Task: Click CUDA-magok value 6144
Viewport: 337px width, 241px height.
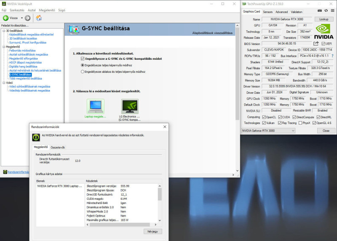Action: [x=123, y=199]
